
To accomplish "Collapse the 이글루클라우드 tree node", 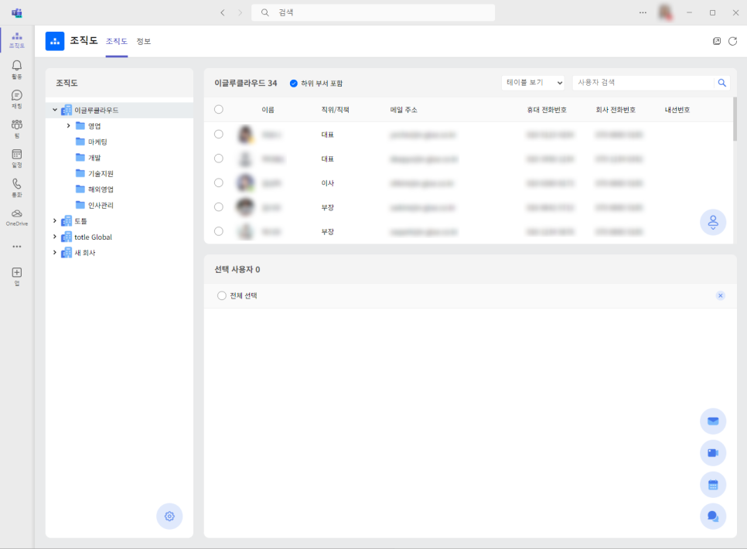I will click(x=54, y=110).
